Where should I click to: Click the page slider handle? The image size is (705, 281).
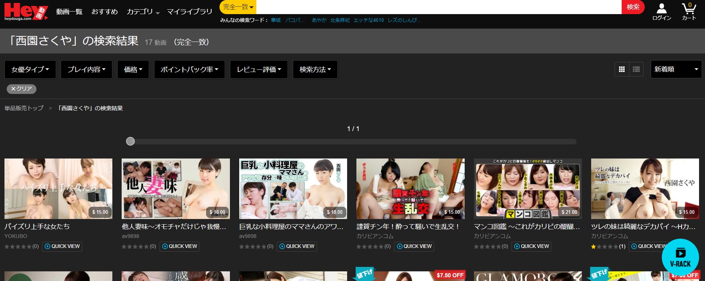130,141
